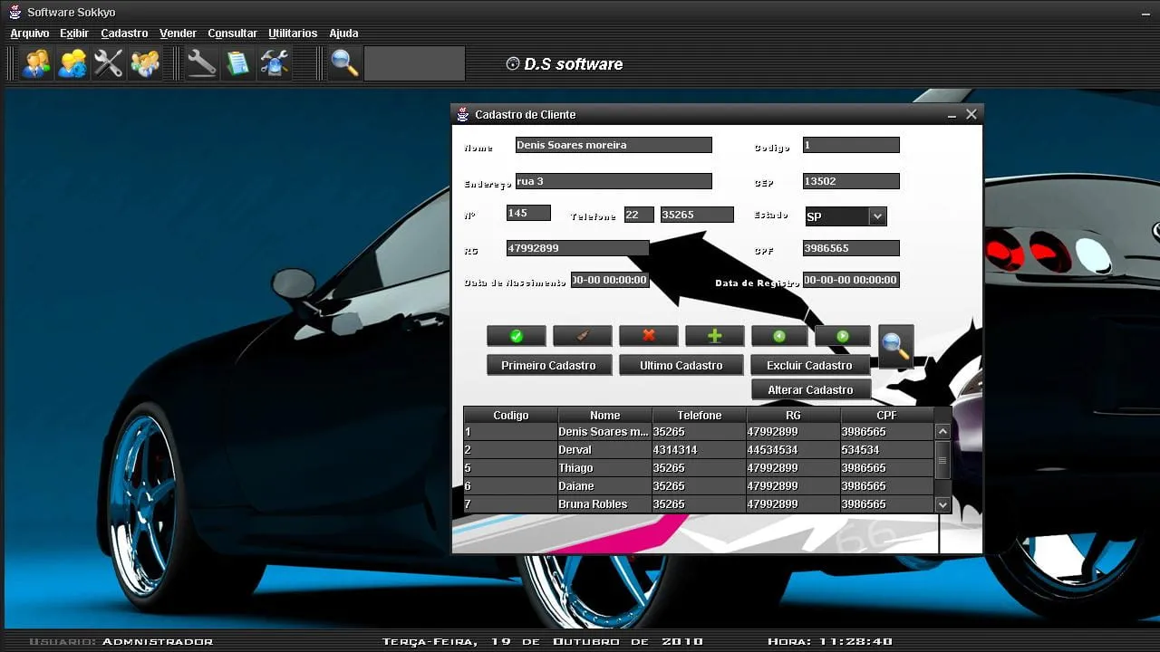
Task: Click the table scrollbar down arrow
Action: point(942,504)
